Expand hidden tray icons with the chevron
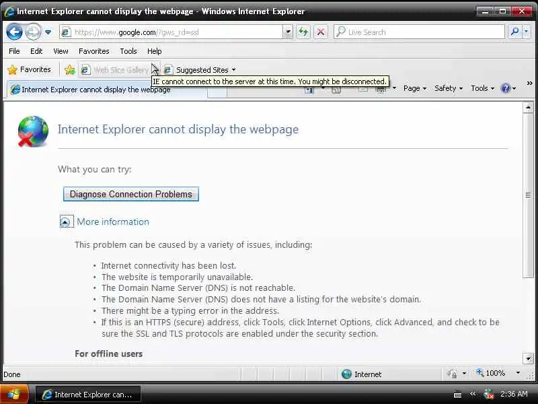The width and height of the screenshot is (538, 404). [473, 394]
